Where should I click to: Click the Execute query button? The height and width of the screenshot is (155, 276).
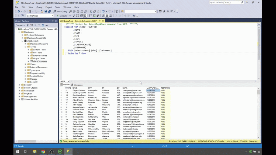62,16
